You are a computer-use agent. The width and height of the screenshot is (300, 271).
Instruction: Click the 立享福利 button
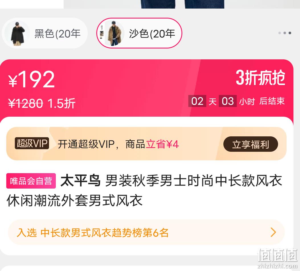tap(250, 144)
